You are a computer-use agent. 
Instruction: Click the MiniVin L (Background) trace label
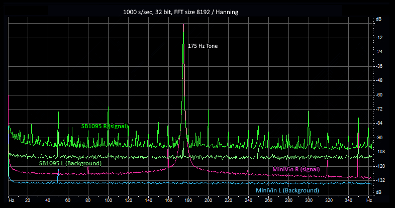pos(287,191)
